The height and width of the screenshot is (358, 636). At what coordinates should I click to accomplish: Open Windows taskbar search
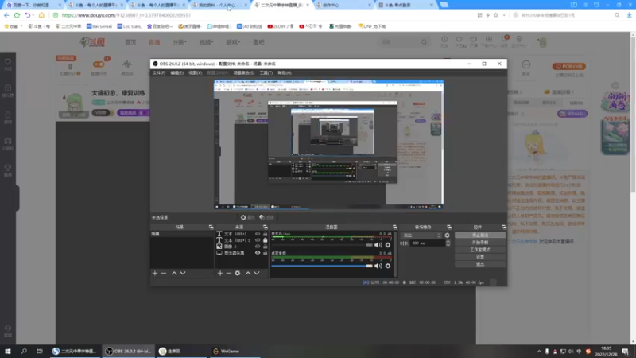tap(24, 351)
